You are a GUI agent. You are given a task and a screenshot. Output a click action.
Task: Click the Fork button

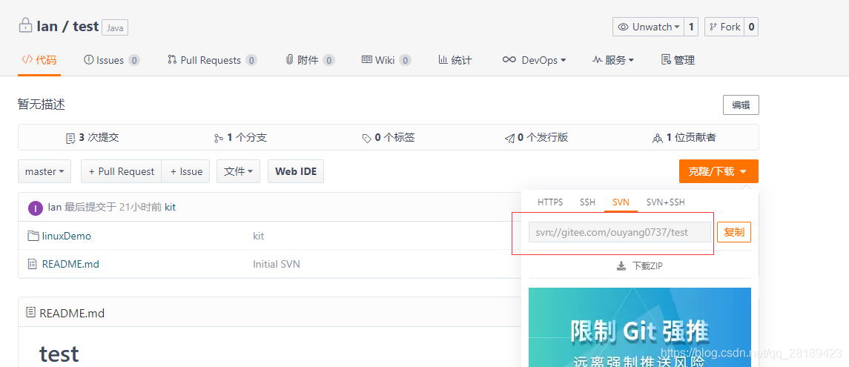pos(724,27)
